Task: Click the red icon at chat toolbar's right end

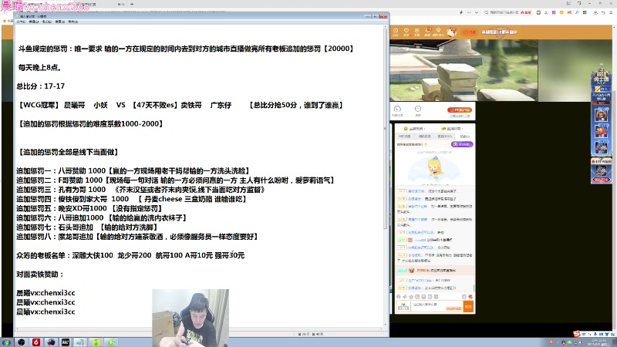Action: coord(470,297)
